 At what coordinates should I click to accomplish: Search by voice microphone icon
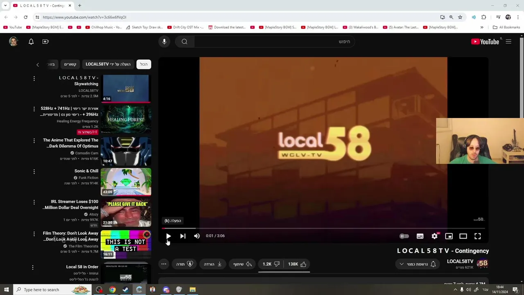click(164, 41)
